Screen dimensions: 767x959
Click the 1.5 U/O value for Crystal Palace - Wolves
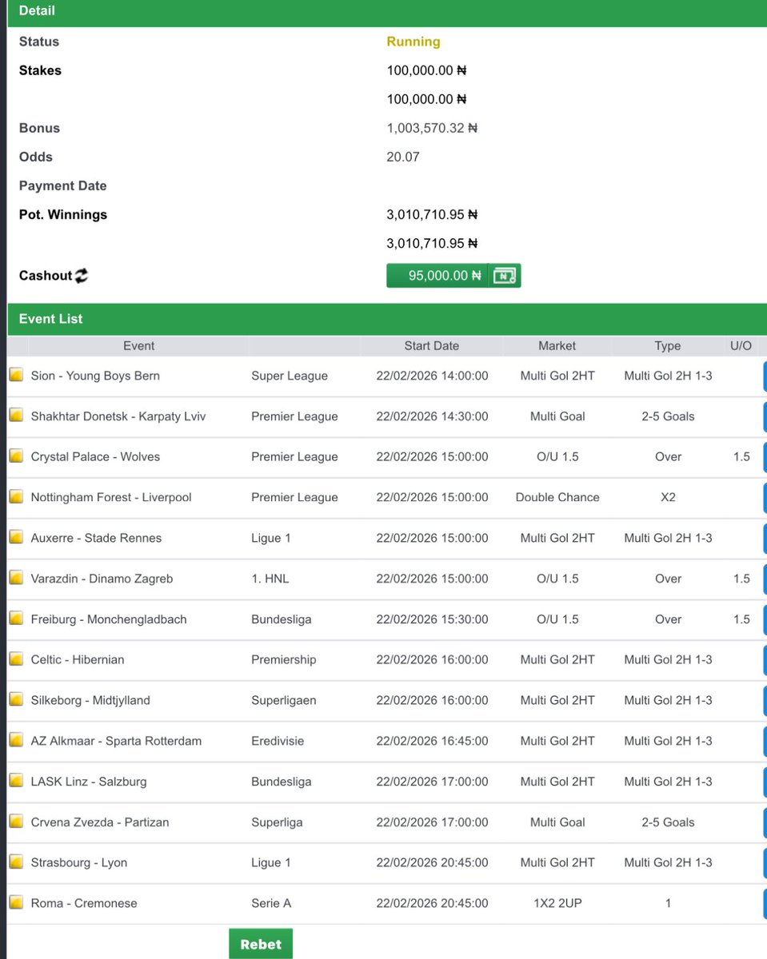pos(741,457)
